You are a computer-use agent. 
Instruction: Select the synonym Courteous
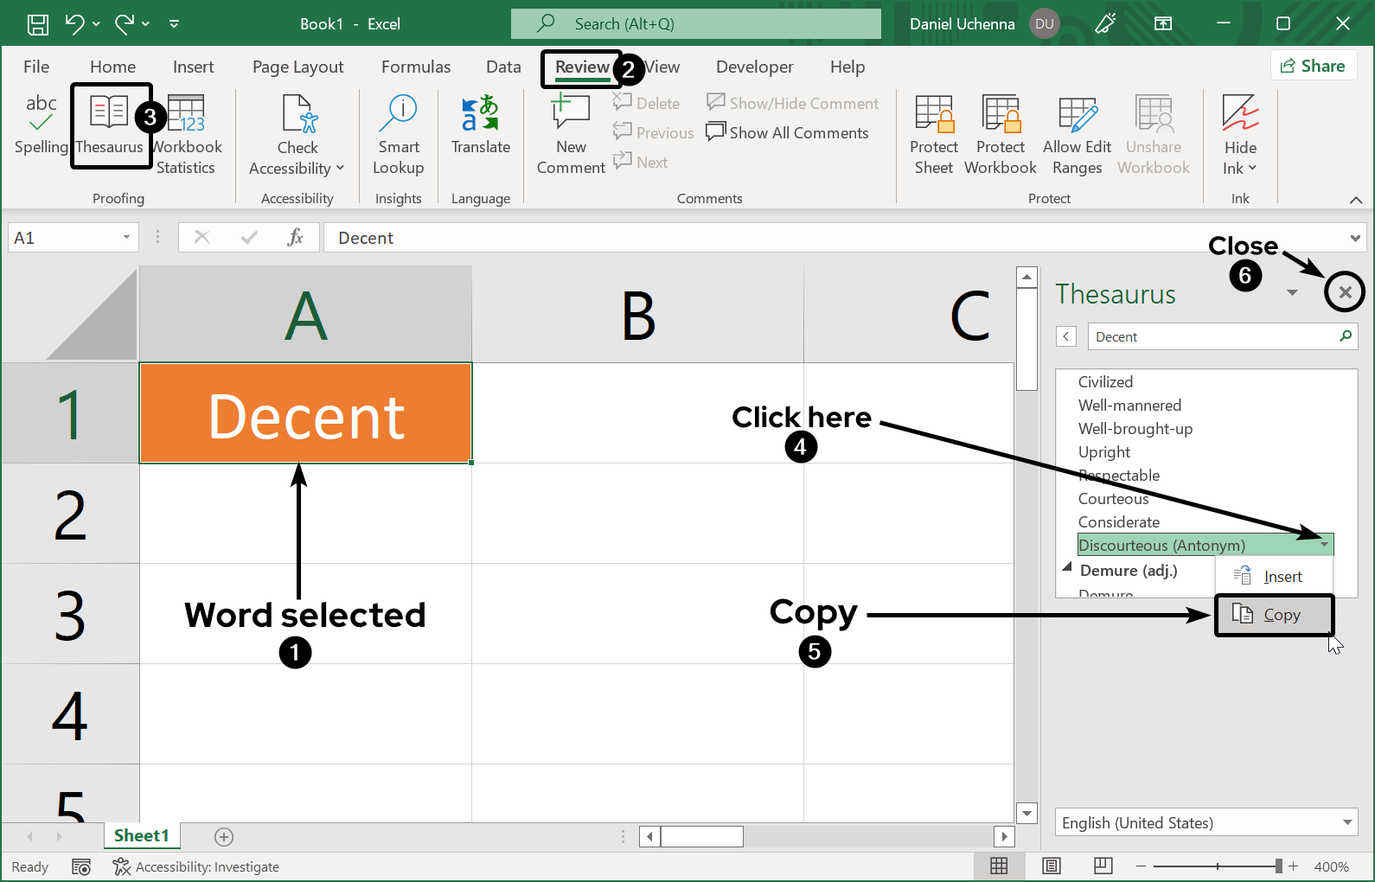1113,499
